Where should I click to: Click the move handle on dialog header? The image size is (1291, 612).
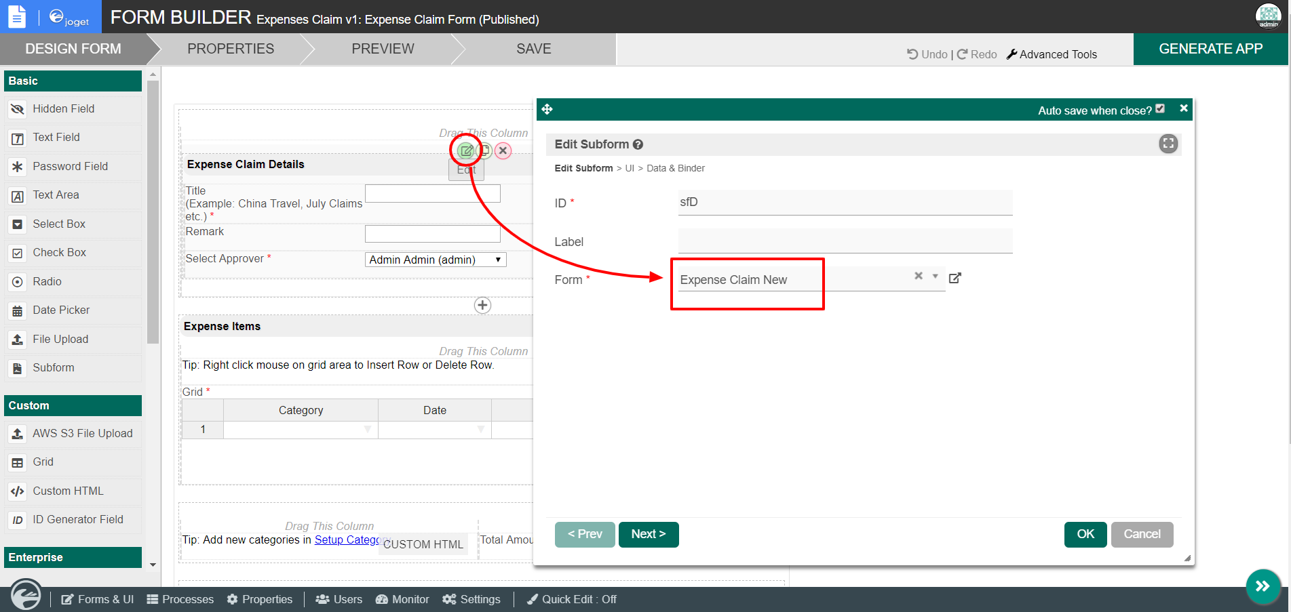click(547, 109)
